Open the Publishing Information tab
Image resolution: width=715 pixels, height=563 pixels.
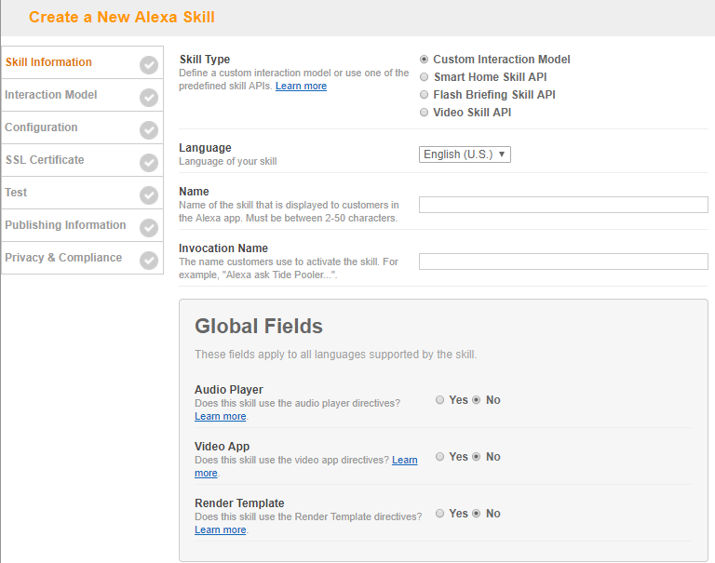[x=65, y=225]
